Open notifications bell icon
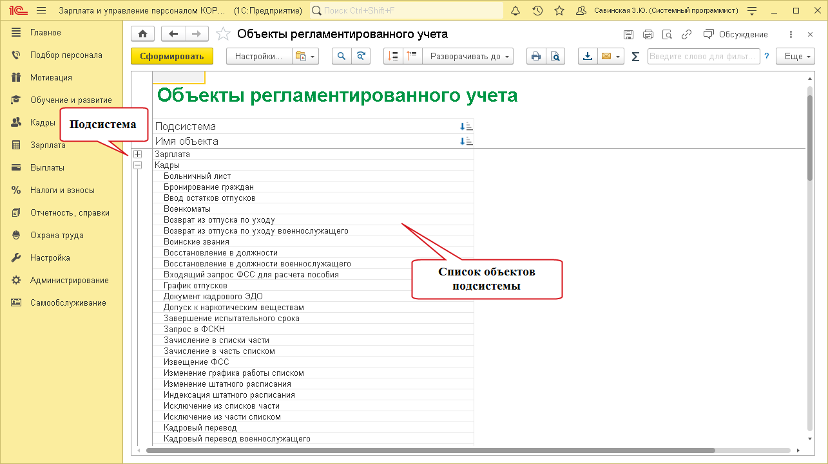 (x=515, y=11)
